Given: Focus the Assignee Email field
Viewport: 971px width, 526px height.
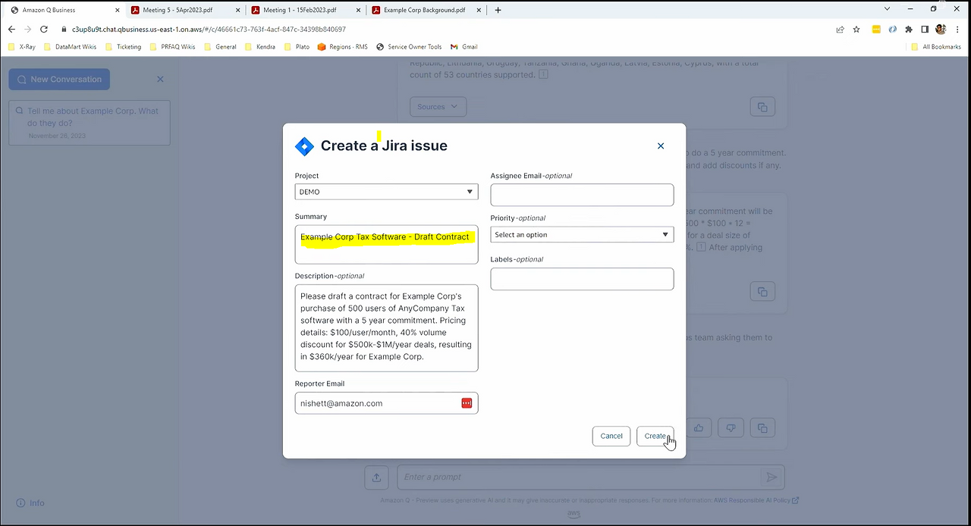Looking at the screenshot, I should click(x=582, y=195).
